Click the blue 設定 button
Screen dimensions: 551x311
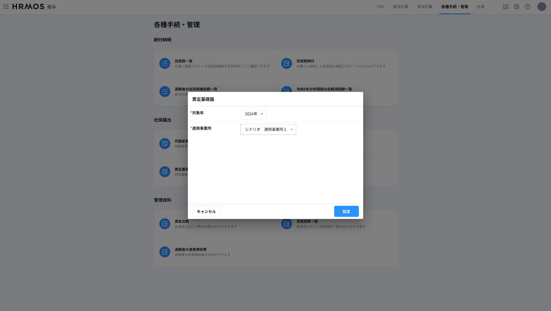coord(346,211)
